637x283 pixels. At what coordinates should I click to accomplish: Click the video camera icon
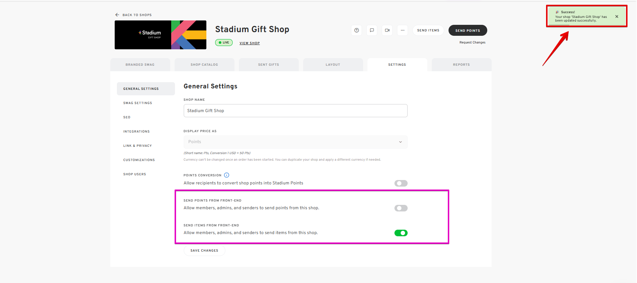[387, 30]
